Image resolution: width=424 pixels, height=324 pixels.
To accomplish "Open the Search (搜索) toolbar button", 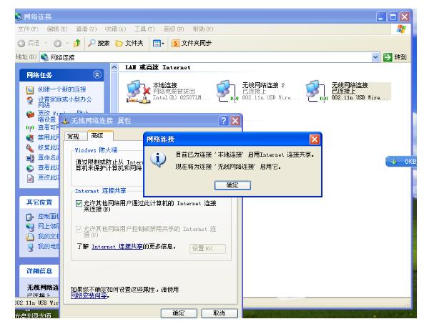I will click(99, 43).
